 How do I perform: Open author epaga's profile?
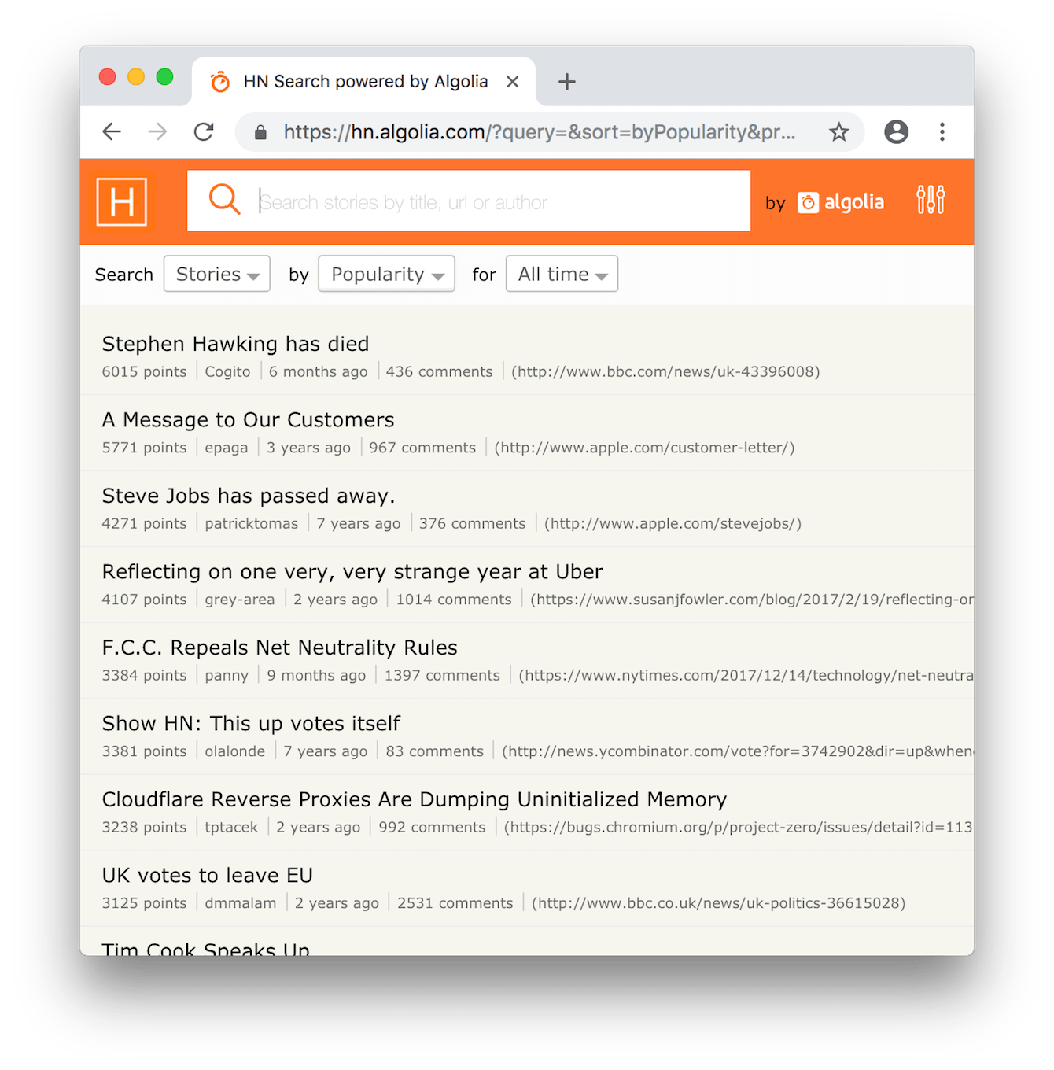pyautogui.click(x=227, y=448)
